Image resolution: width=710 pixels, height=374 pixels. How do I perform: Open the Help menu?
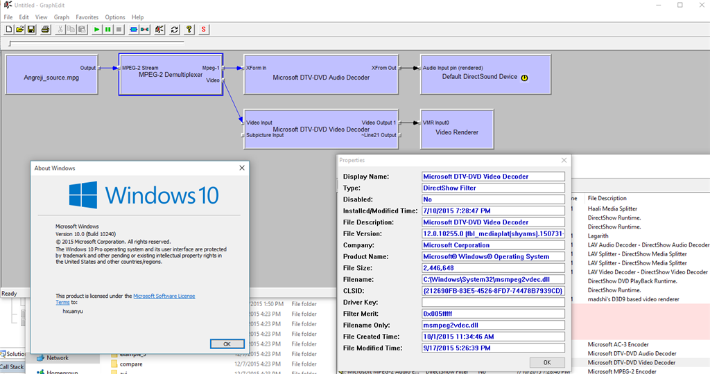(138, 17)
